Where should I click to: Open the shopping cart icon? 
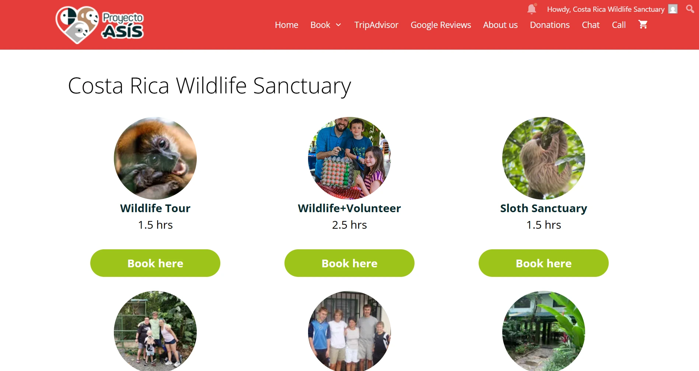[643, 25]
